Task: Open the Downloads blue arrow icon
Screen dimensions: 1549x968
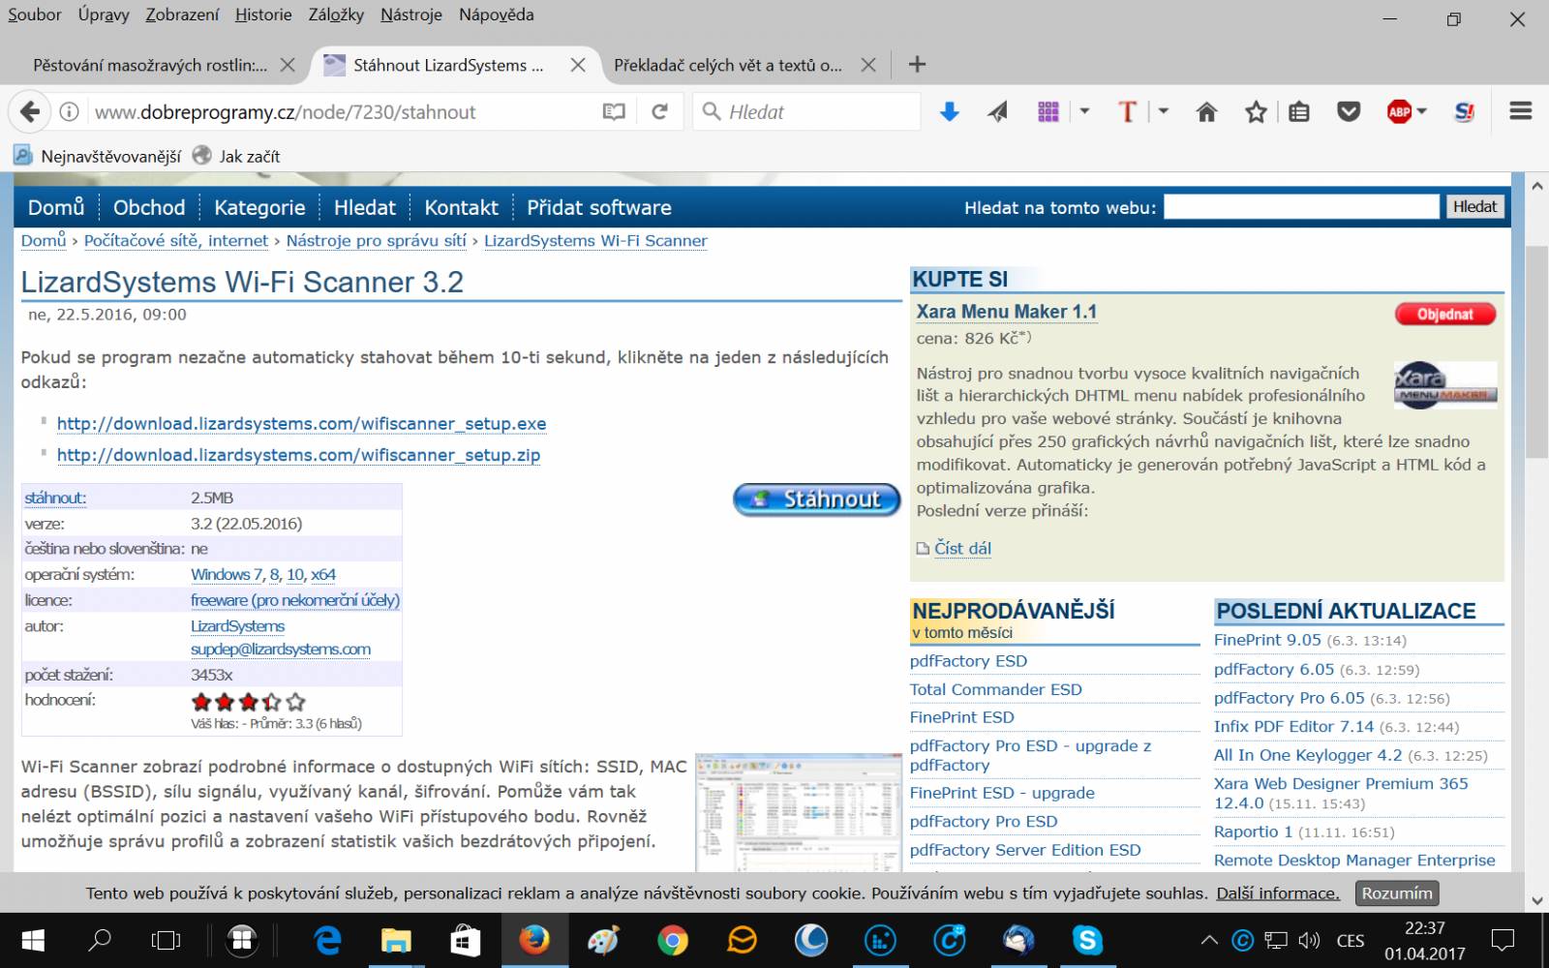Action: (x=950, y=111)
